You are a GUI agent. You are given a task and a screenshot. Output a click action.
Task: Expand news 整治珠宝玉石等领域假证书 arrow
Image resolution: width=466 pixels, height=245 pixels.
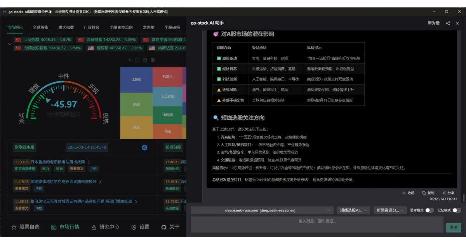136,201
